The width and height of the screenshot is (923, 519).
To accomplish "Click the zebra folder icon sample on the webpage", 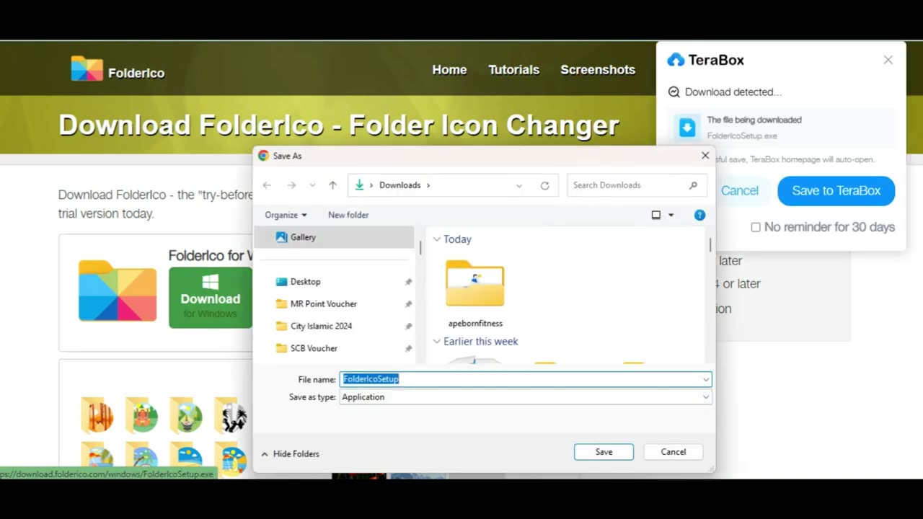I will point(231,415).
